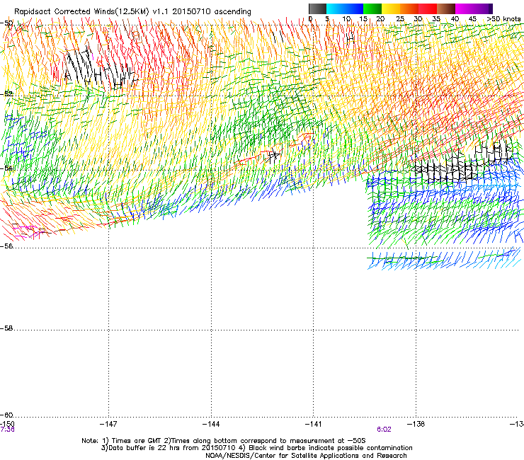The width and height of the screenshot is (524, 460).
Task: Click the '-147' longitude label
Action: (x=108, y=424)
